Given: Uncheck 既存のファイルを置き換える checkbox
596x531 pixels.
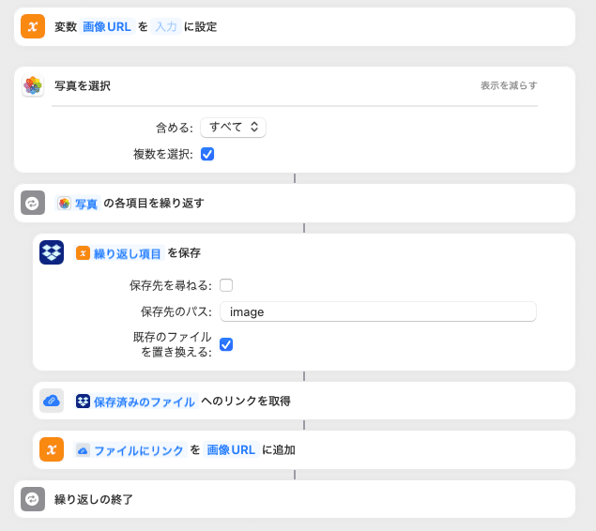Looking at the screenshot, I should tap(226, 344).
